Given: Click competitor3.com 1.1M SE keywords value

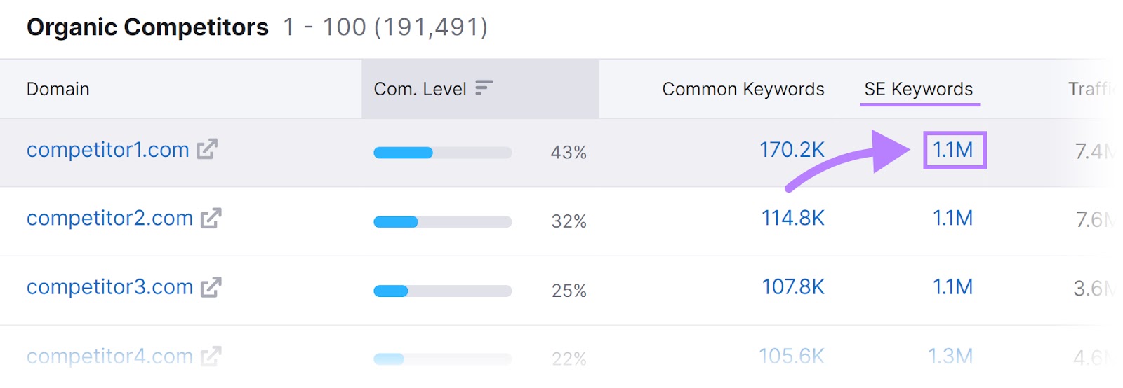Looking at the screenshot, I should [x=952, y=287].
